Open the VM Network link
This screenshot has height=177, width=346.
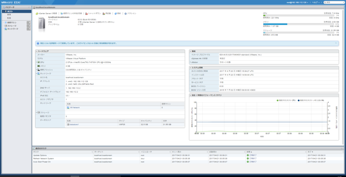74,107
